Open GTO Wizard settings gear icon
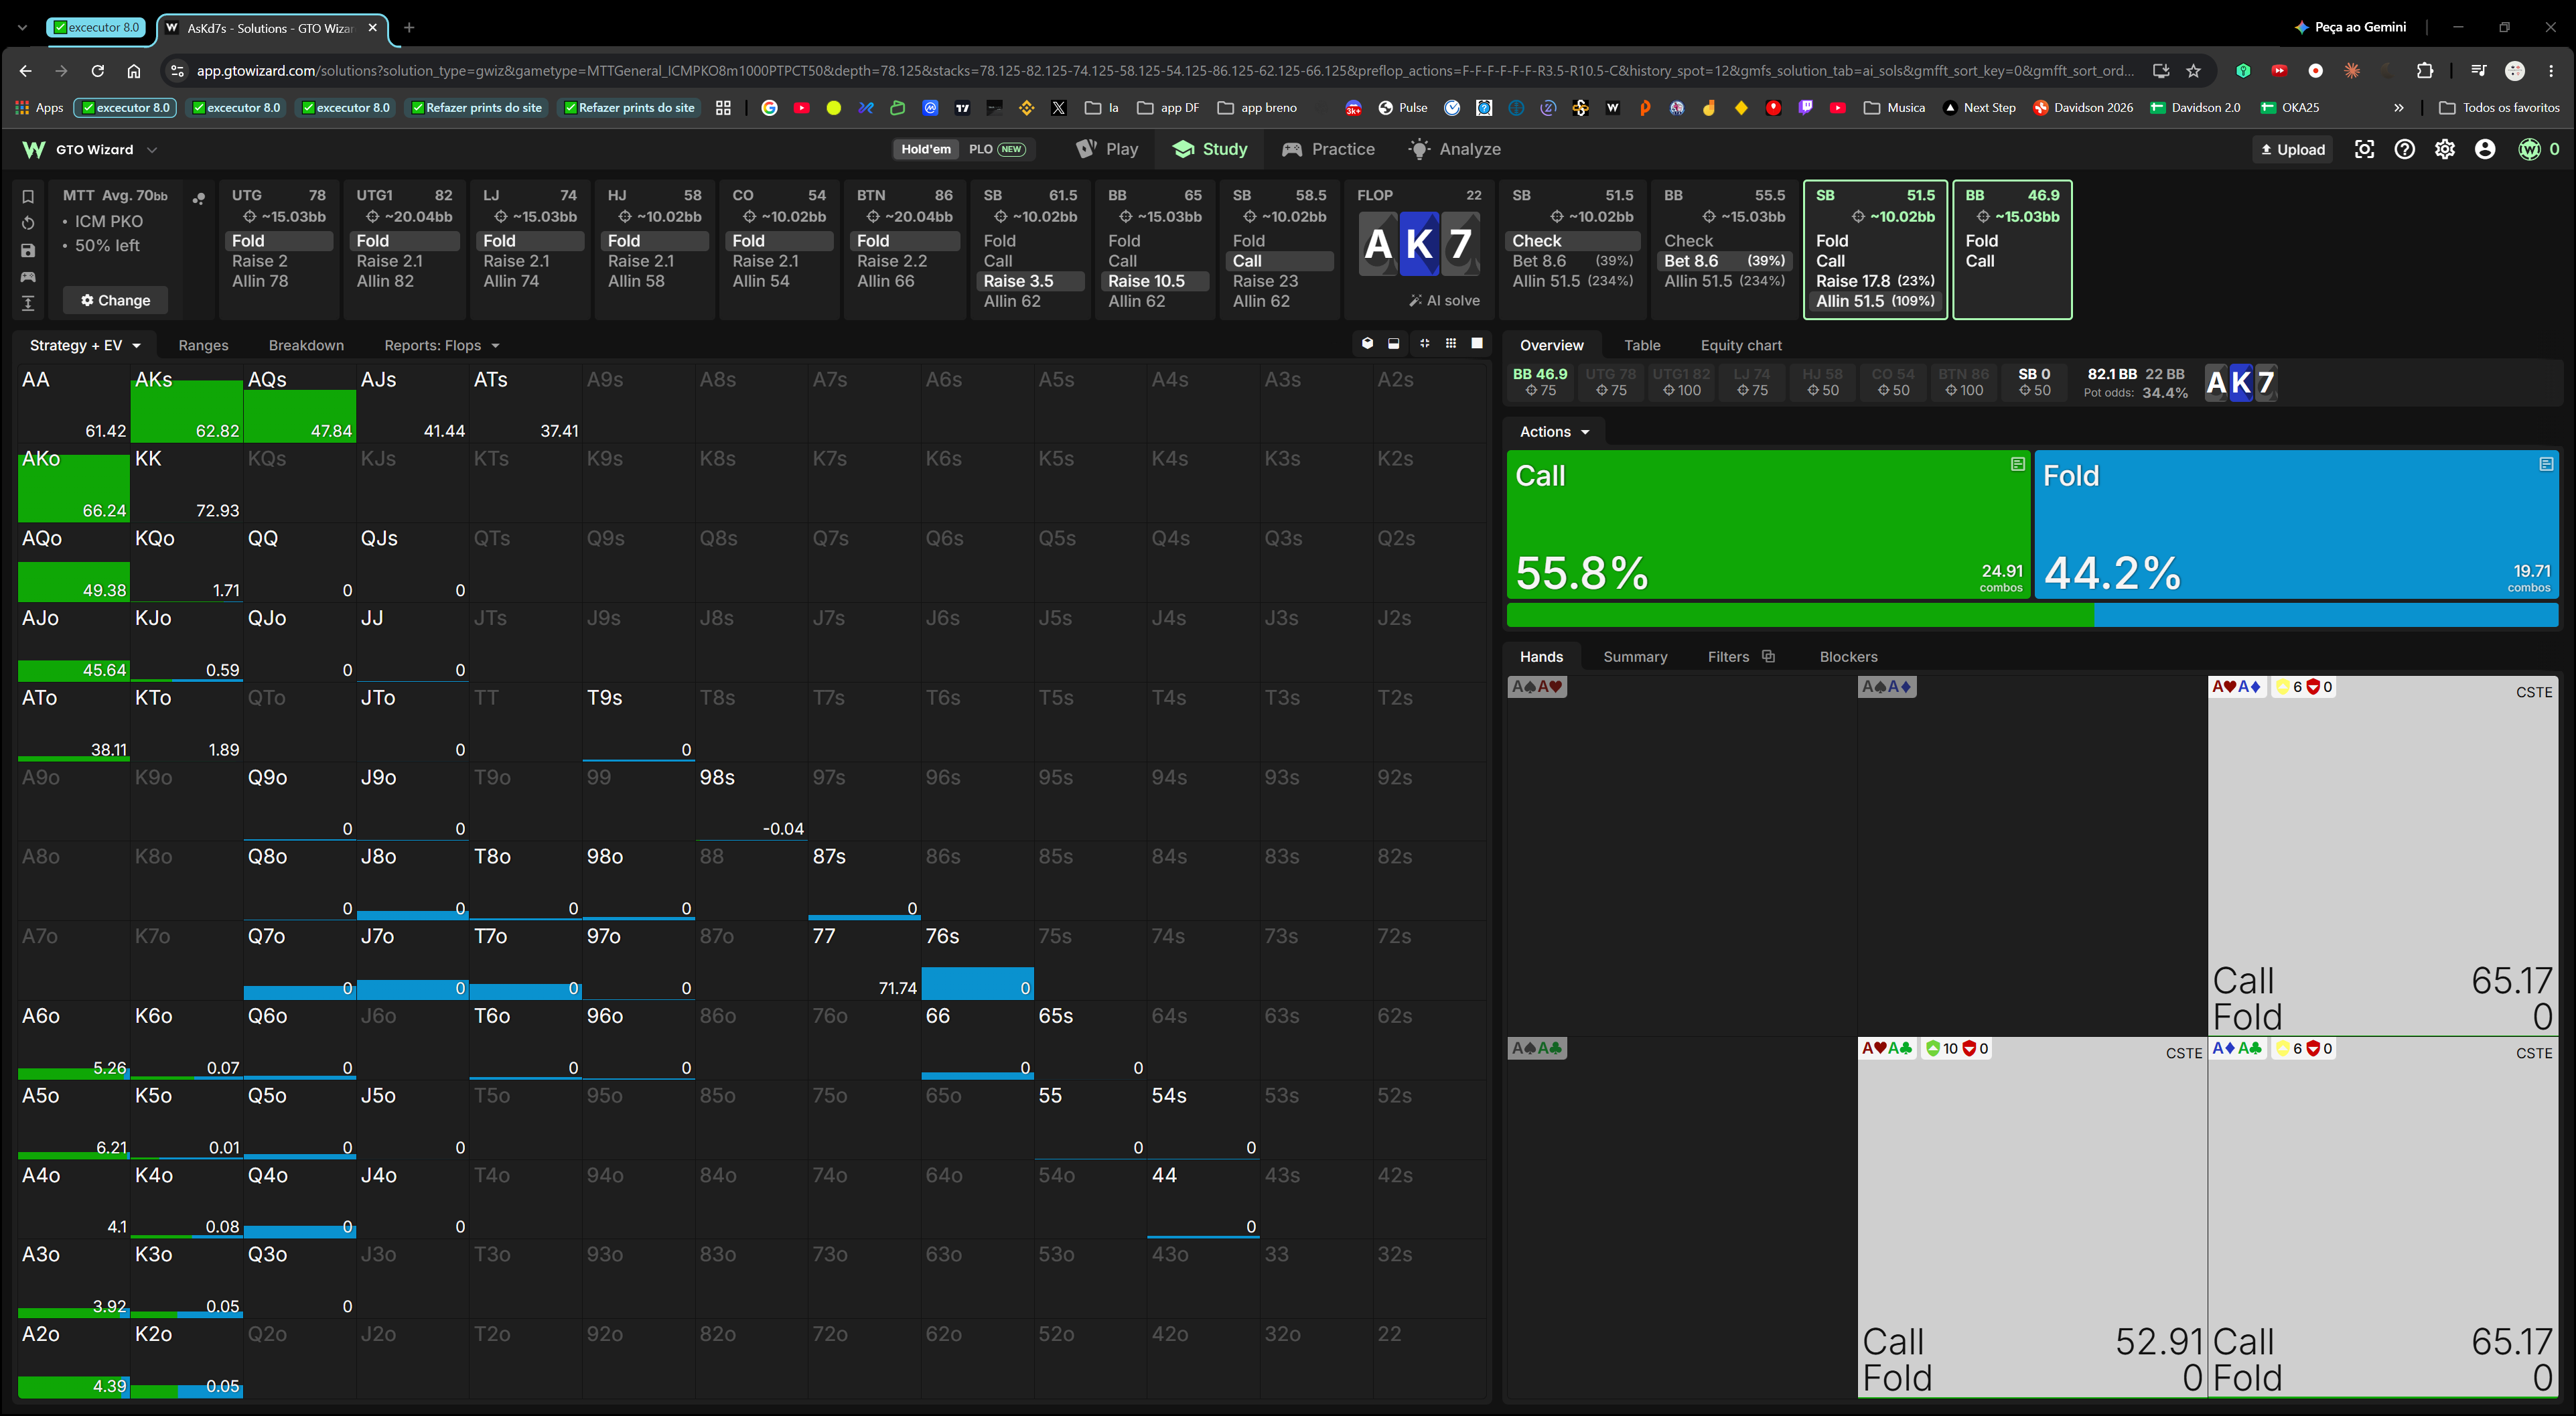2576x1416 pixels. pos(2444,149)
